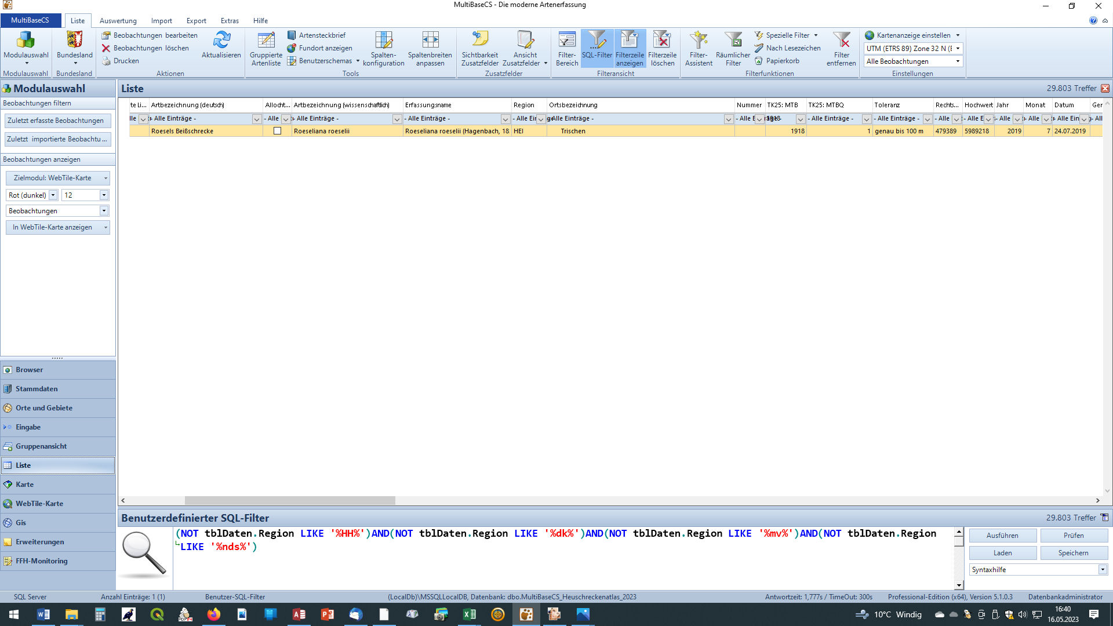Image resolution: width=1113 pixels, height=626 pixels.
Task: Click Filterzeile löschen
Action: tap(662, 49)
